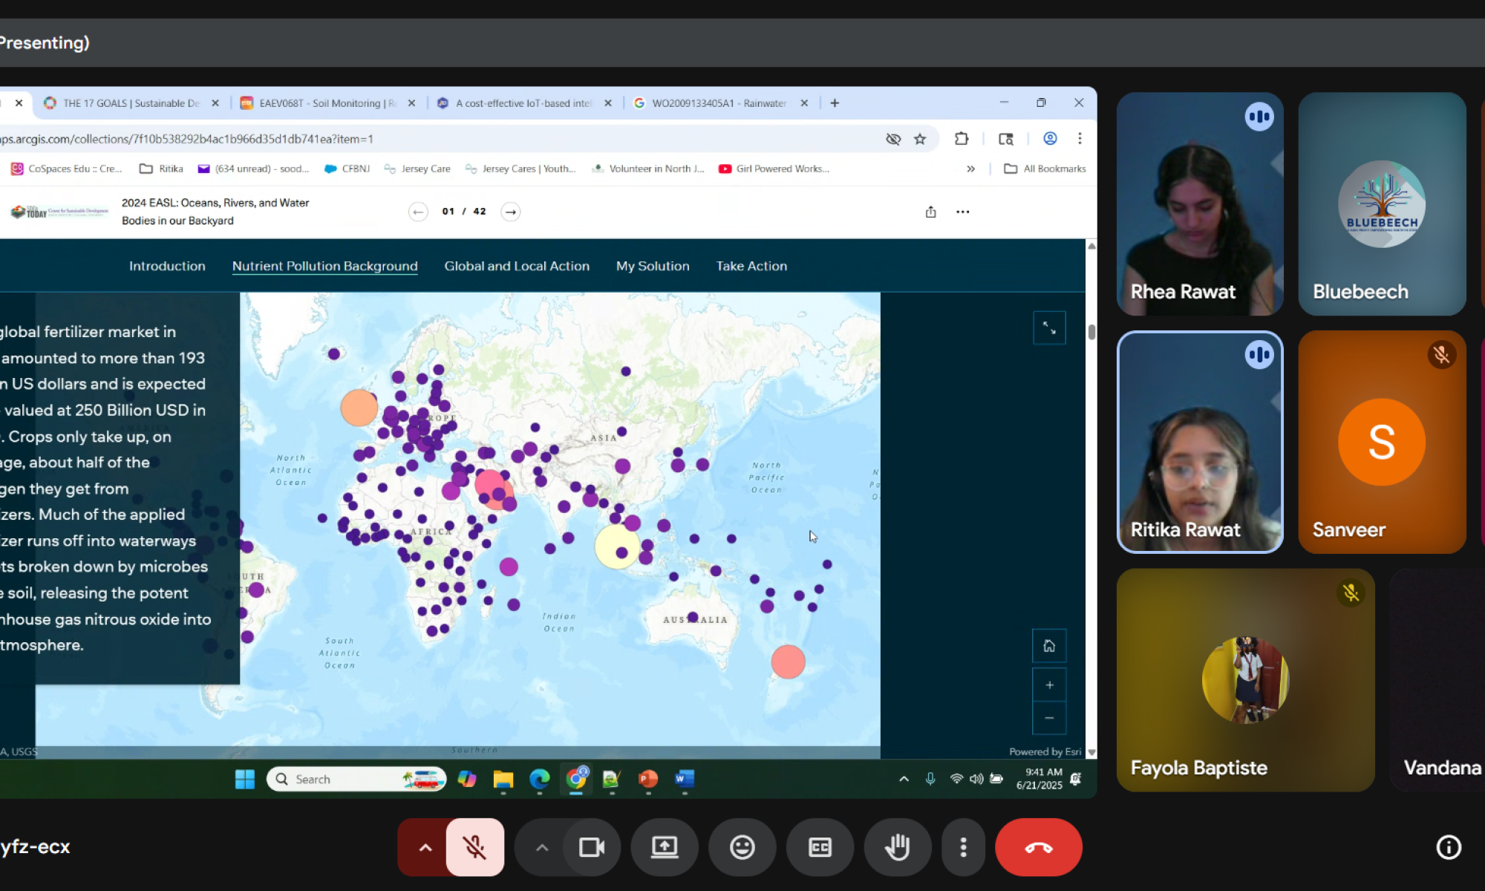
Task: Zoom in on the map
Action: (x=1049, y=685)
